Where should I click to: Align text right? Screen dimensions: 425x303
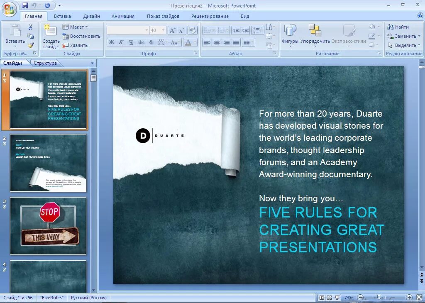pos(226,42)
